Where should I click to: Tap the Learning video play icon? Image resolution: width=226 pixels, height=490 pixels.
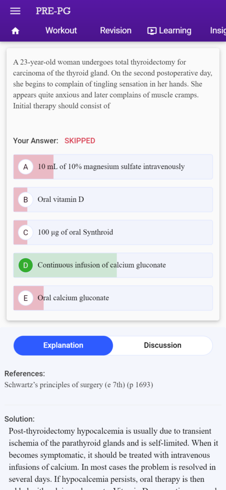pos(152,31)
